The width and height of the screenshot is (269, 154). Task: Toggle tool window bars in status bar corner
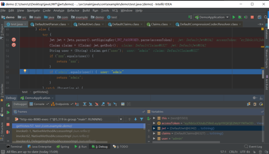(3, 152)
